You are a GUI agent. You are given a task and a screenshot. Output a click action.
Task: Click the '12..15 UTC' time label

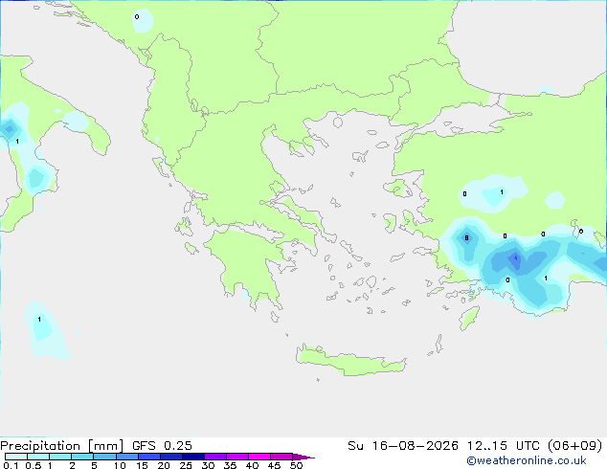tap(503, 446)
